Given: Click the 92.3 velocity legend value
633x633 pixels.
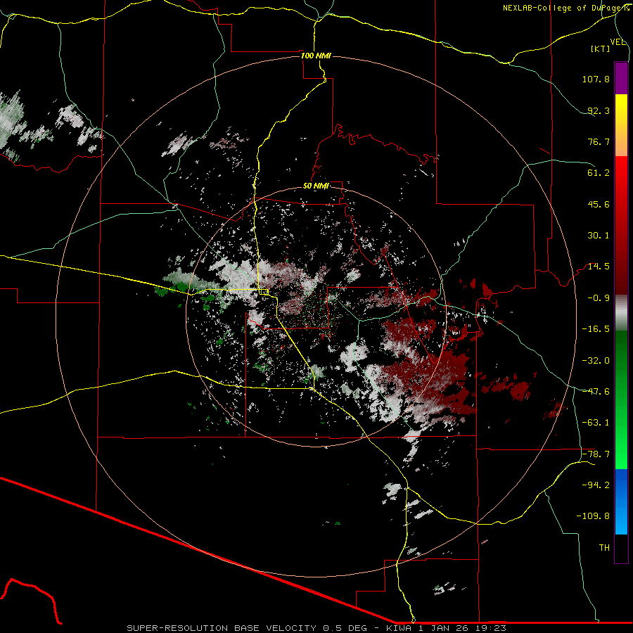Looking at the screenshot, I should [x=599, y=110].
